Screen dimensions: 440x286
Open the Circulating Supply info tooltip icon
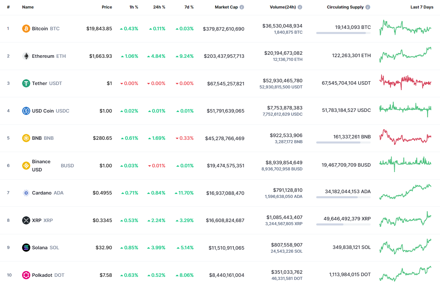(x=368, y=7)
